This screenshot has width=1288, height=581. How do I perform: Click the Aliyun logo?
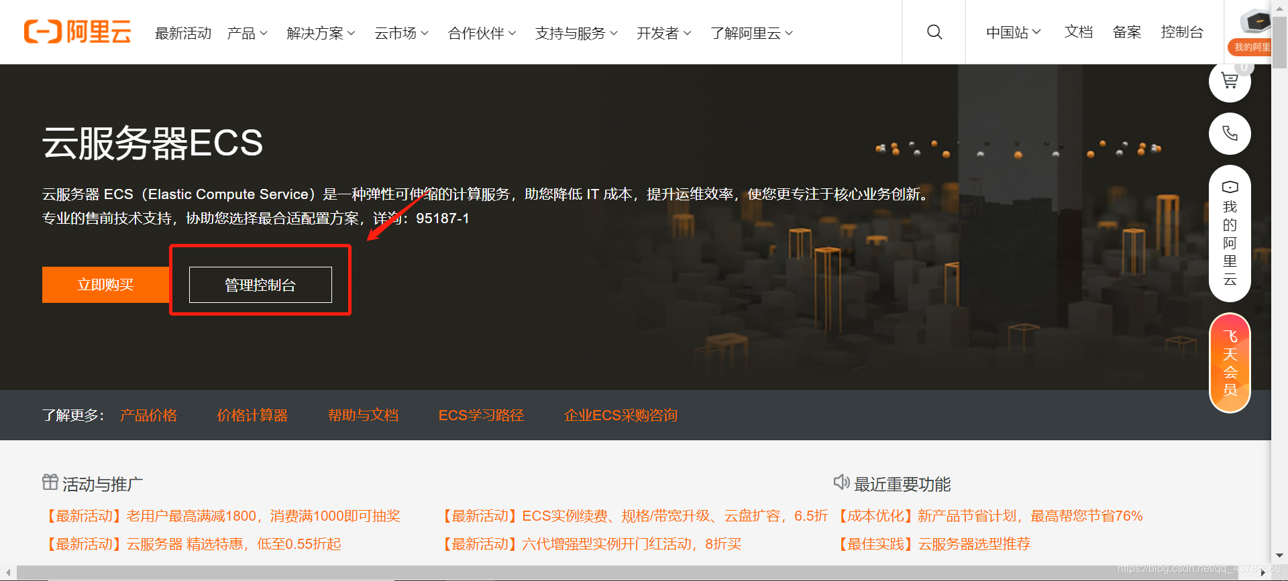point(77,31)
